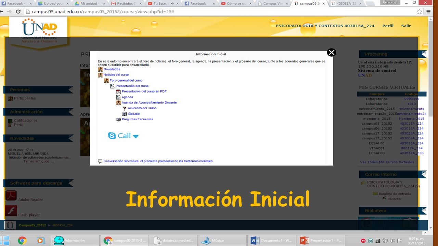The width and height of the screenshot is (438, 246).
Task: Switch to the Upload browser tab
Action: tap(53, 3)
